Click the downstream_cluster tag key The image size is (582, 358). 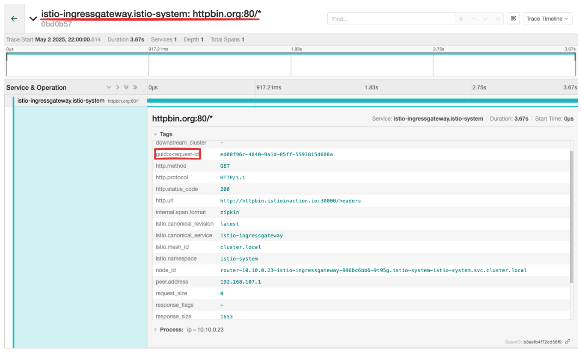click(181, 143)
